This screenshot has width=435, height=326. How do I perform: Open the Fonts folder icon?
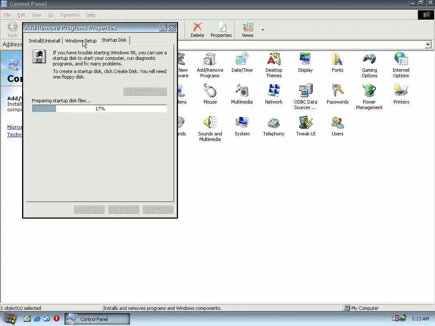coord(337,63)
